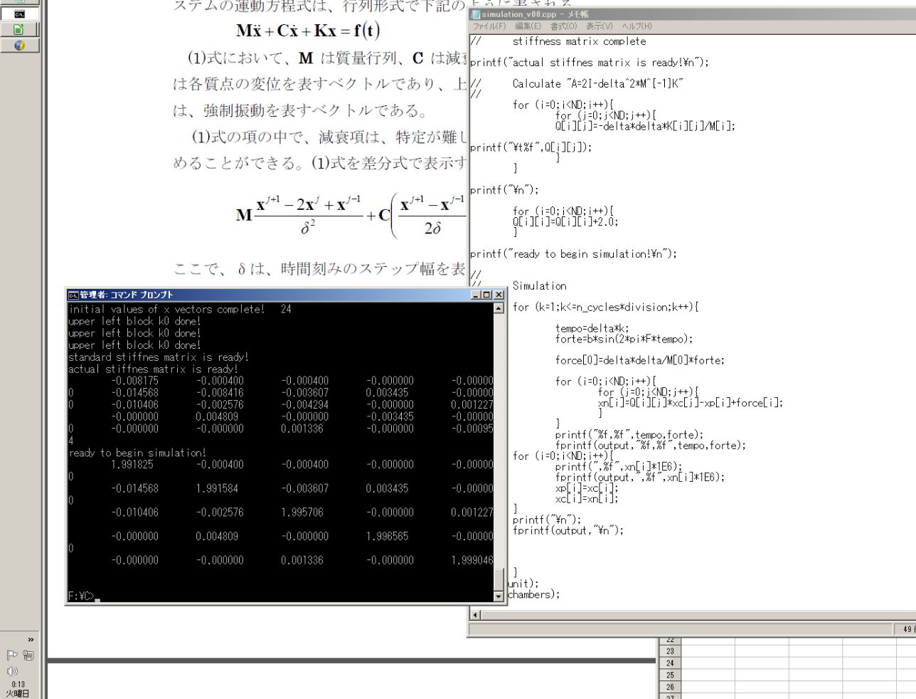Minimize the Command Prompt window
This screenshot has width=916, height=699.
pyautogui.click(x=476, y=295)
